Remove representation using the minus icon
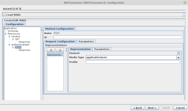 (60, 50)
